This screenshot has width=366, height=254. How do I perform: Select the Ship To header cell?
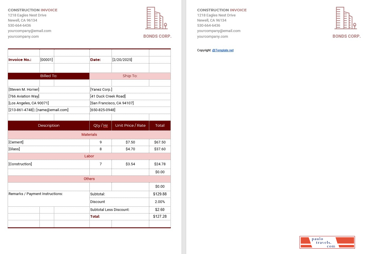click(x=130, y=76)
